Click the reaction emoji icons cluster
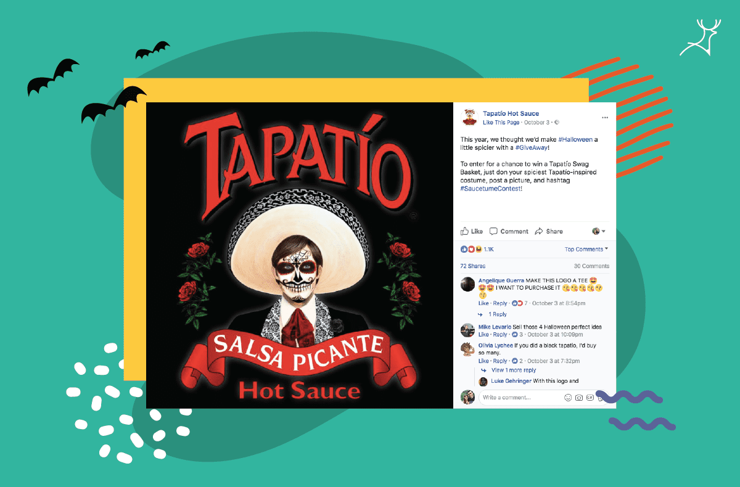 click(x=471, y=249)
